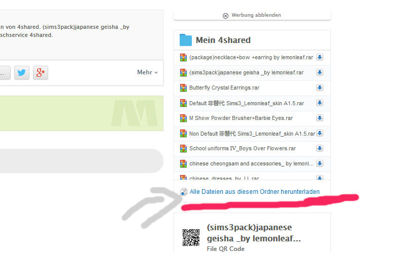This screenshot has width=406, height=253.
Task: Open Butterfly Crystal Earrings.rar file link
Action: coord(224,88)
